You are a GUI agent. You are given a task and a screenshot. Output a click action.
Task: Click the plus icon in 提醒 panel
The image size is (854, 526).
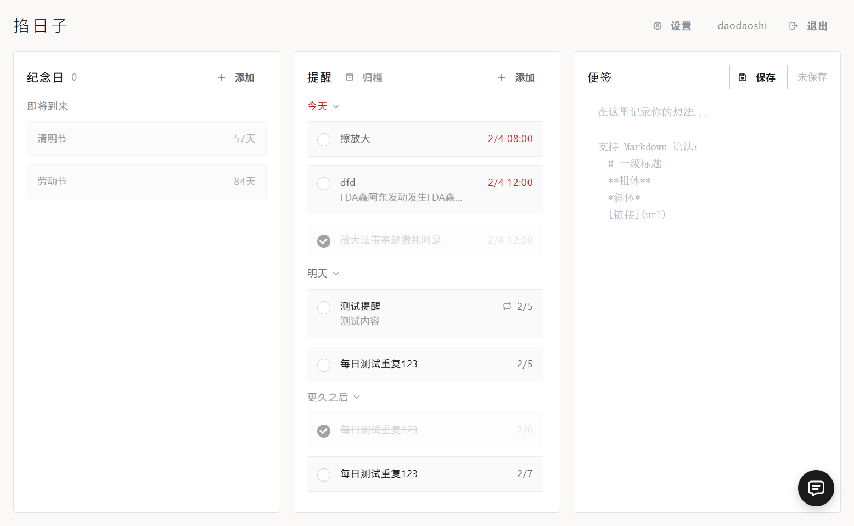[x=502, y=77]
